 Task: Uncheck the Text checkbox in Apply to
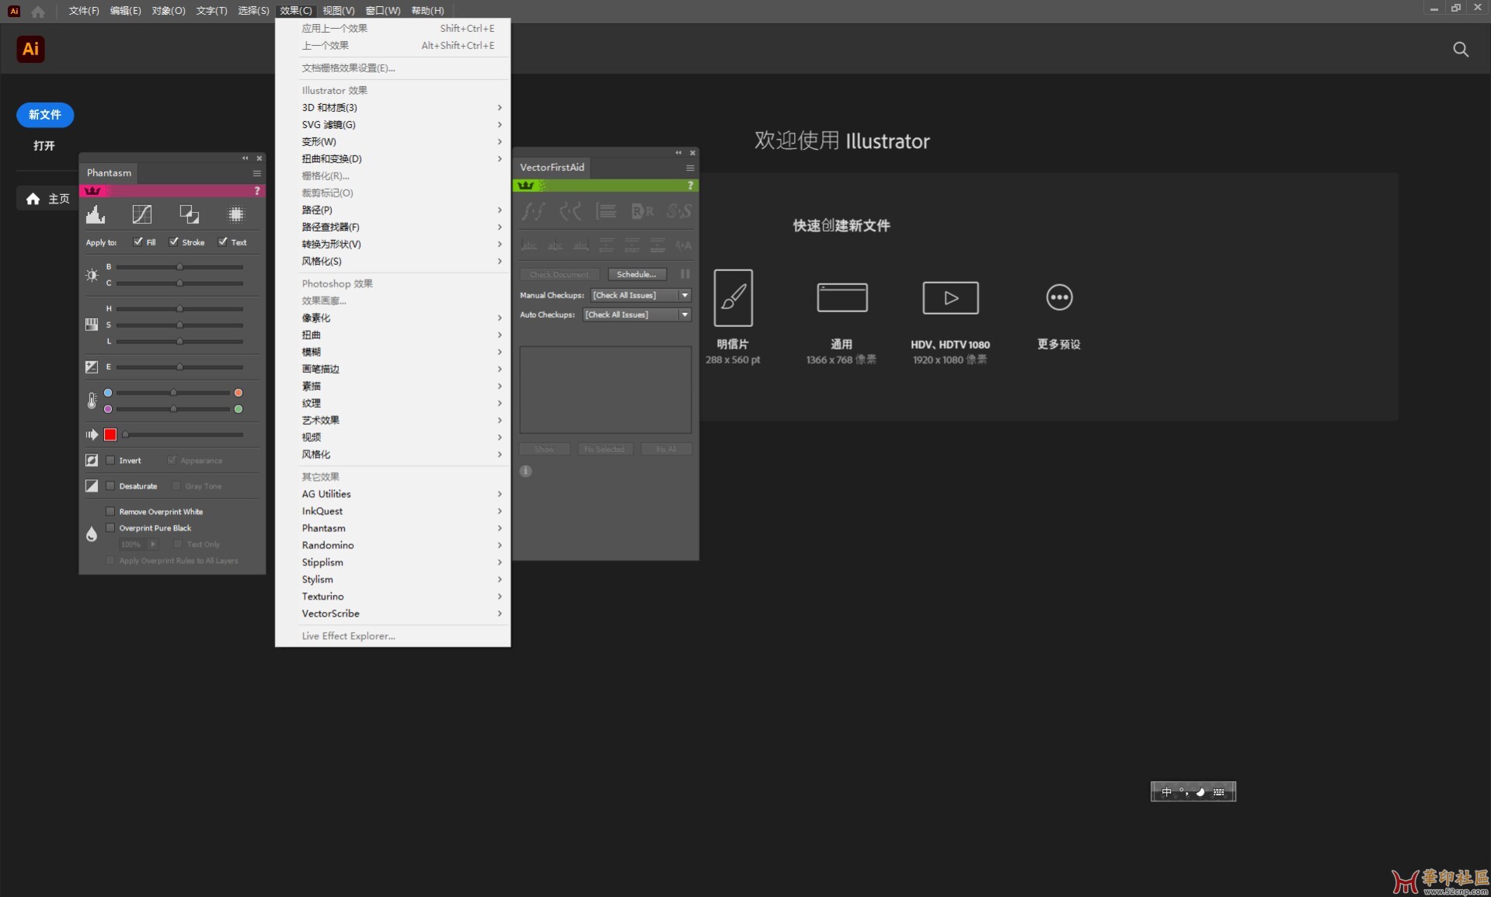pos(223,242)
